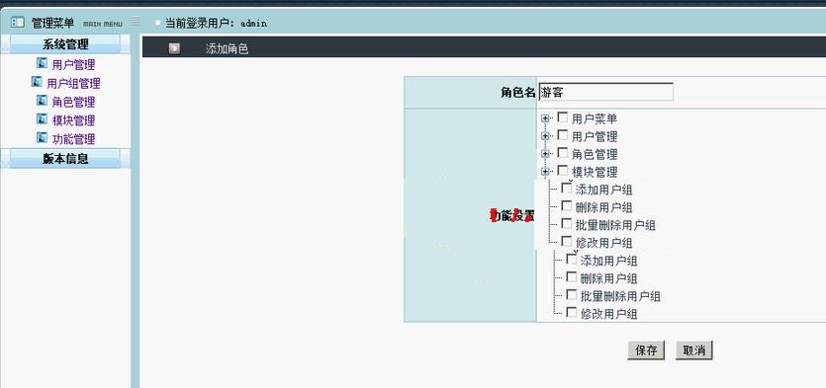
Task: Click the arrow icon next to 添加角色
Action: [x=174, y=49]
